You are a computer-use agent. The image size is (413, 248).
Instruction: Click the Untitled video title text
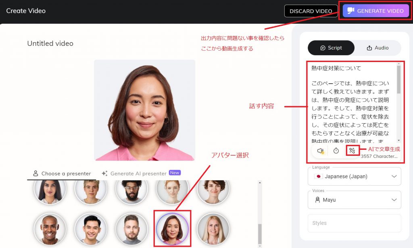pos(50,43)
